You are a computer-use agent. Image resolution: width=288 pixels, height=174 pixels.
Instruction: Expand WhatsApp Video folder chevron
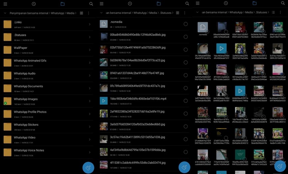click(x=90, y=139)
